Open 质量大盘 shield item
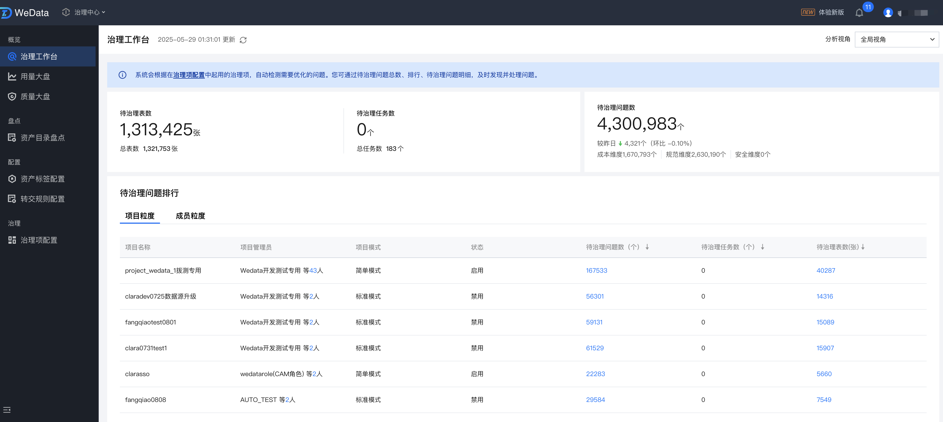This screenshot has width=943, height=422. click(35, 97)
